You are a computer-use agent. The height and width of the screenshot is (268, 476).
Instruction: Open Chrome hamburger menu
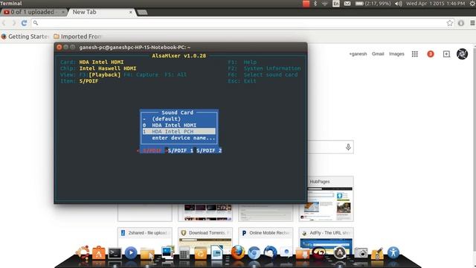tap(472, 23)
